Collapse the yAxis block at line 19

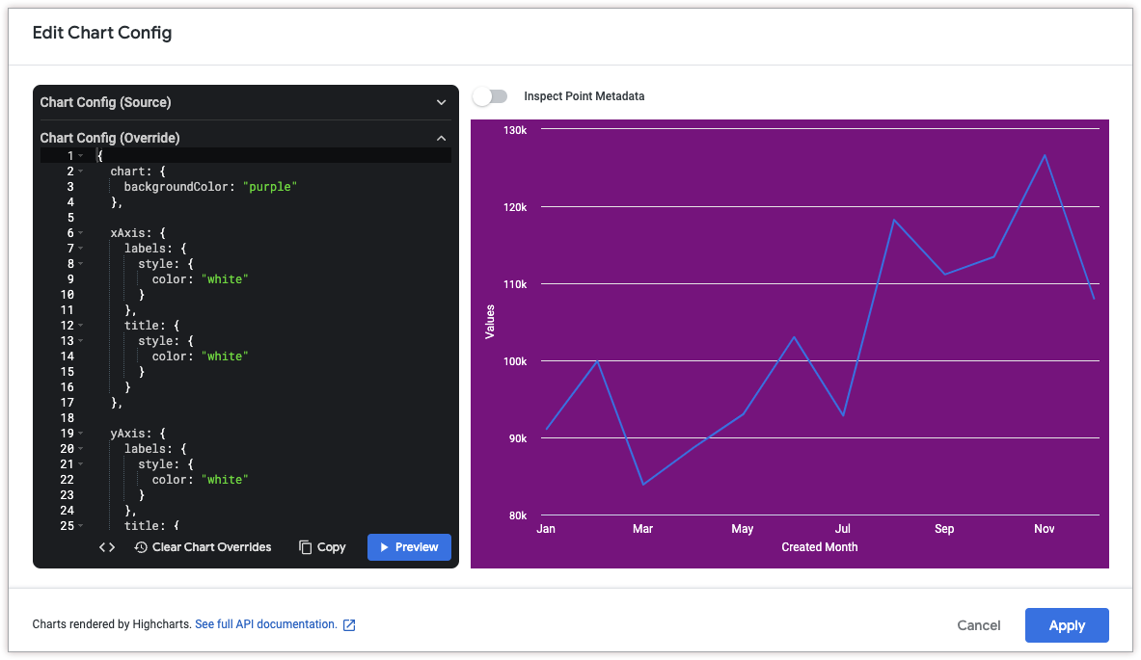click(x=81, y=434)
